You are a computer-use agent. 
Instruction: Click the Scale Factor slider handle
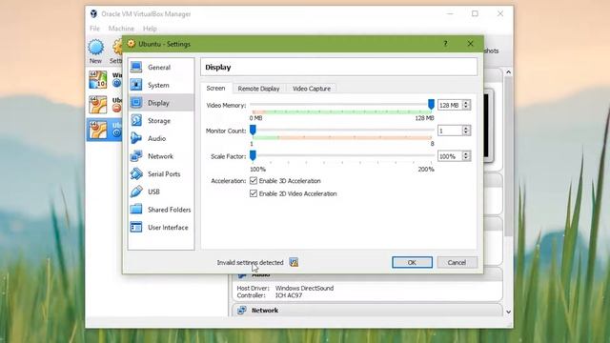(x=253, y=155)
